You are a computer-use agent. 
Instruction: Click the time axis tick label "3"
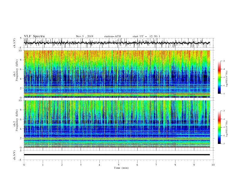(x=81, y=165)
